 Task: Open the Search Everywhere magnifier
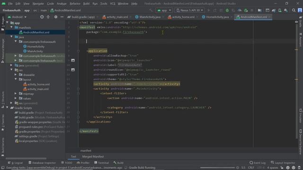coord(294,10)
